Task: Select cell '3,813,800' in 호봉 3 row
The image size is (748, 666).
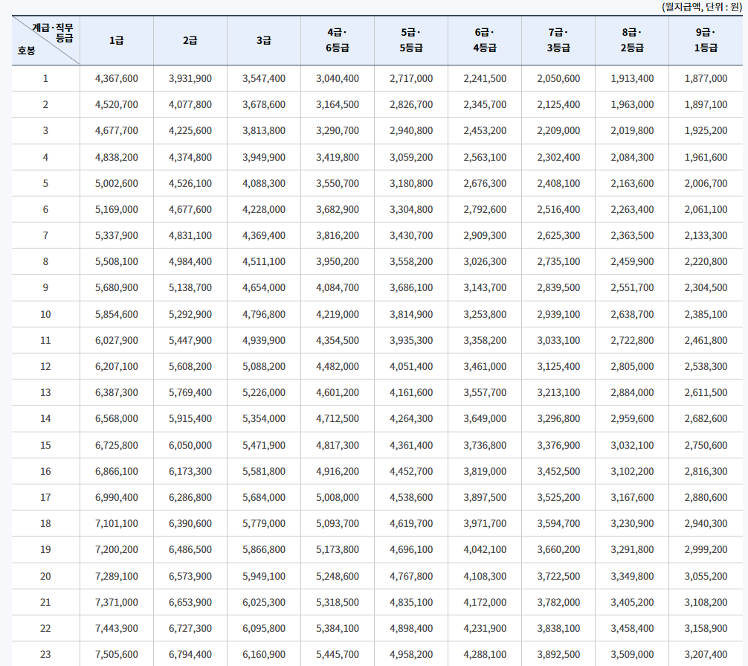Action: [x=264, y=130]
